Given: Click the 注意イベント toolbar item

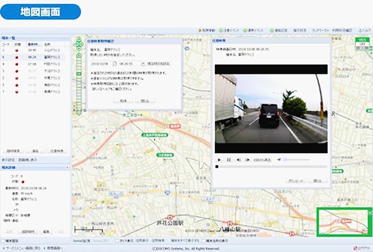Looking at the screenshot, I should (x=229, y=31).
